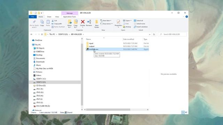Open the Easy access dropdown
Viewport: 223px width, 125px height.
click(106, 24)
